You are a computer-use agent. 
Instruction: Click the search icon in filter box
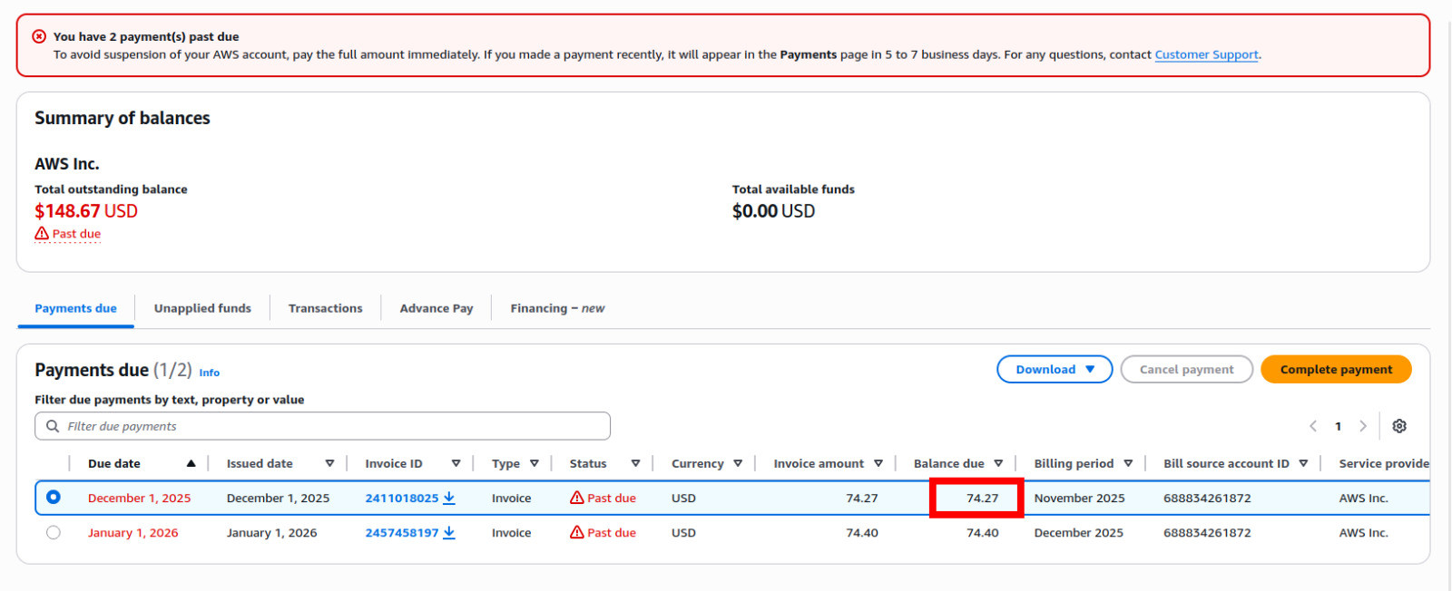pyautogui.click(x=53, y=426)
